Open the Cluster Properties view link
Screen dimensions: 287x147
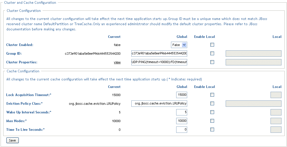coord(117,62)
